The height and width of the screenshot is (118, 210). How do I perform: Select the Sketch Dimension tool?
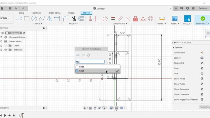(x=57, y=19)
